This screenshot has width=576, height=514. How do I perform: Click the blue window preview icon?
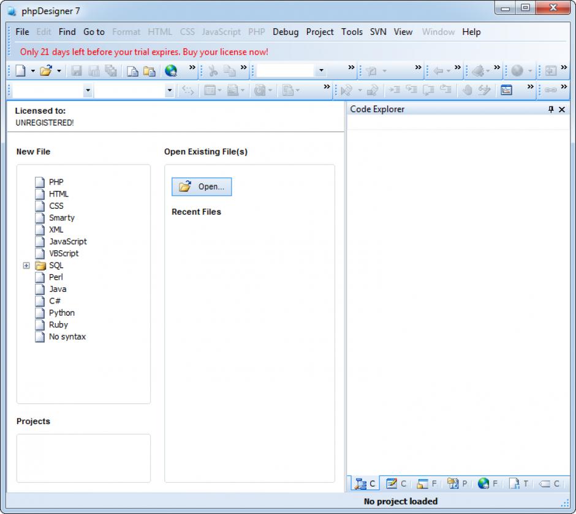506,90
